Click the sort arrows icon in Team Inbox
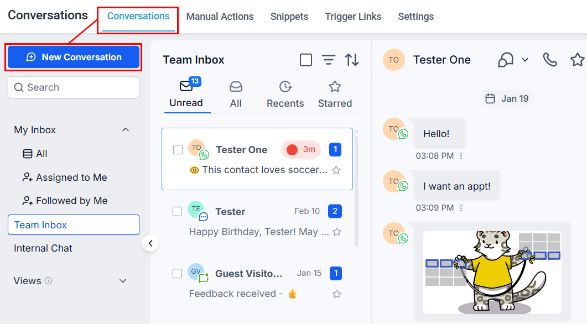This screenshot has width=587, height=324. (x=352, y=60)
